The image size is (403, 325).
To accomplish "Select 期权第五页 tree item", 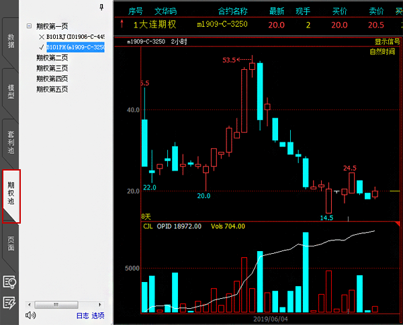I will tap(52, 89).
